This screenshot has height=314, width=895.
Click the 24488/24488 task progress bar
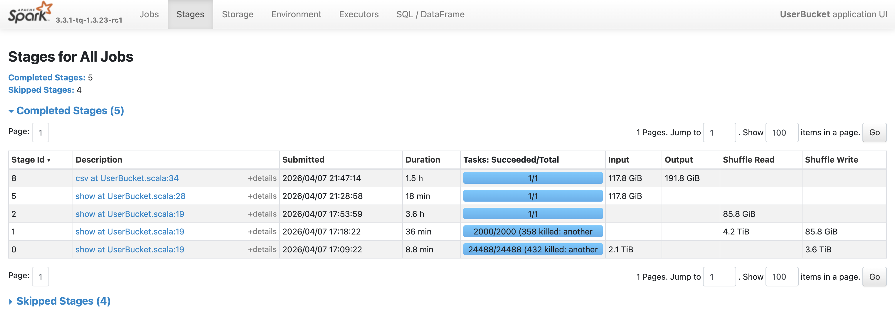point(532,249)
